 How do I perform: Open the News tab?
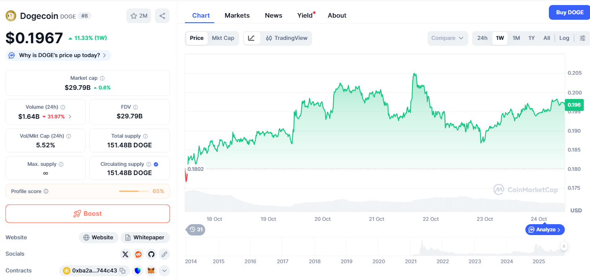(273, 16)
